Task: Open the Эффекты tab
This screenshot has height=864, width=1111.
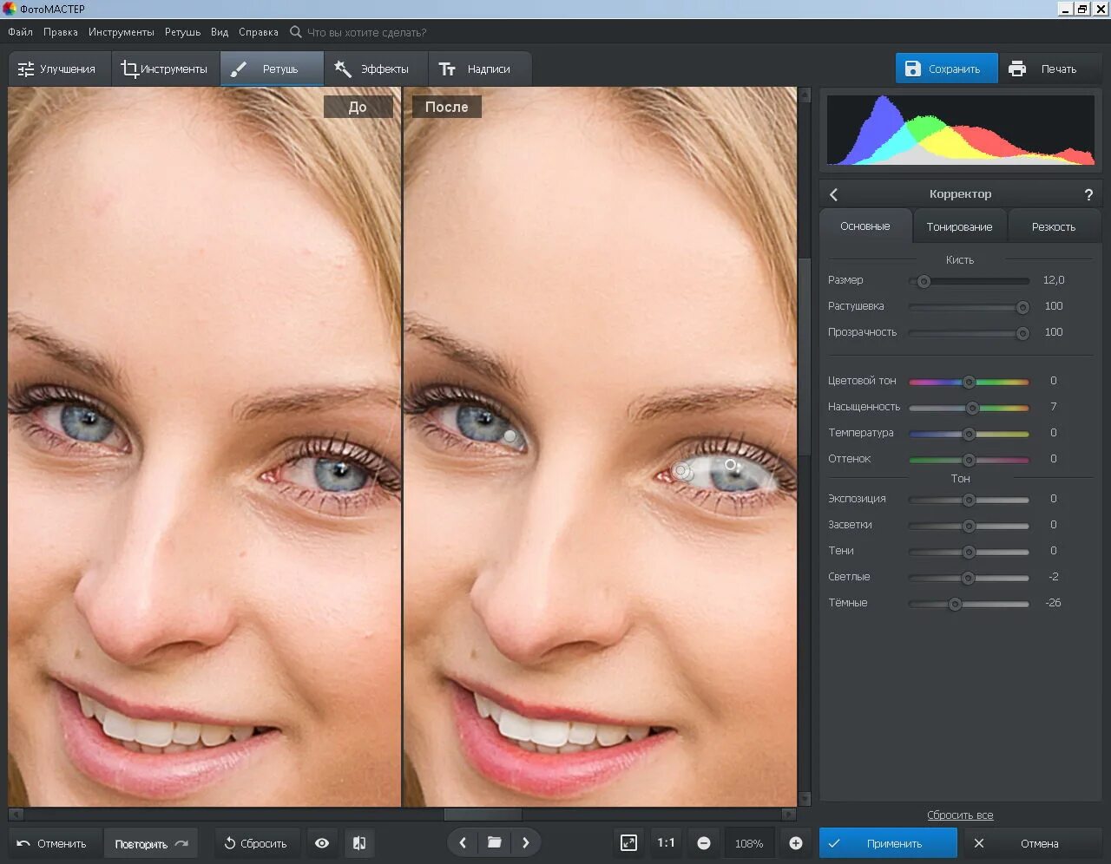Action: tap(376, 69)
